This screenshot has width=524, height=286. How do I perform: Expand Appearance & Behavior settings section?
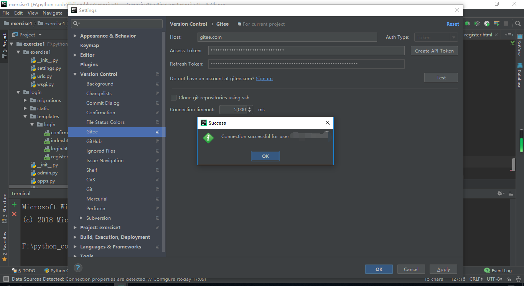(x=75, y=36)
